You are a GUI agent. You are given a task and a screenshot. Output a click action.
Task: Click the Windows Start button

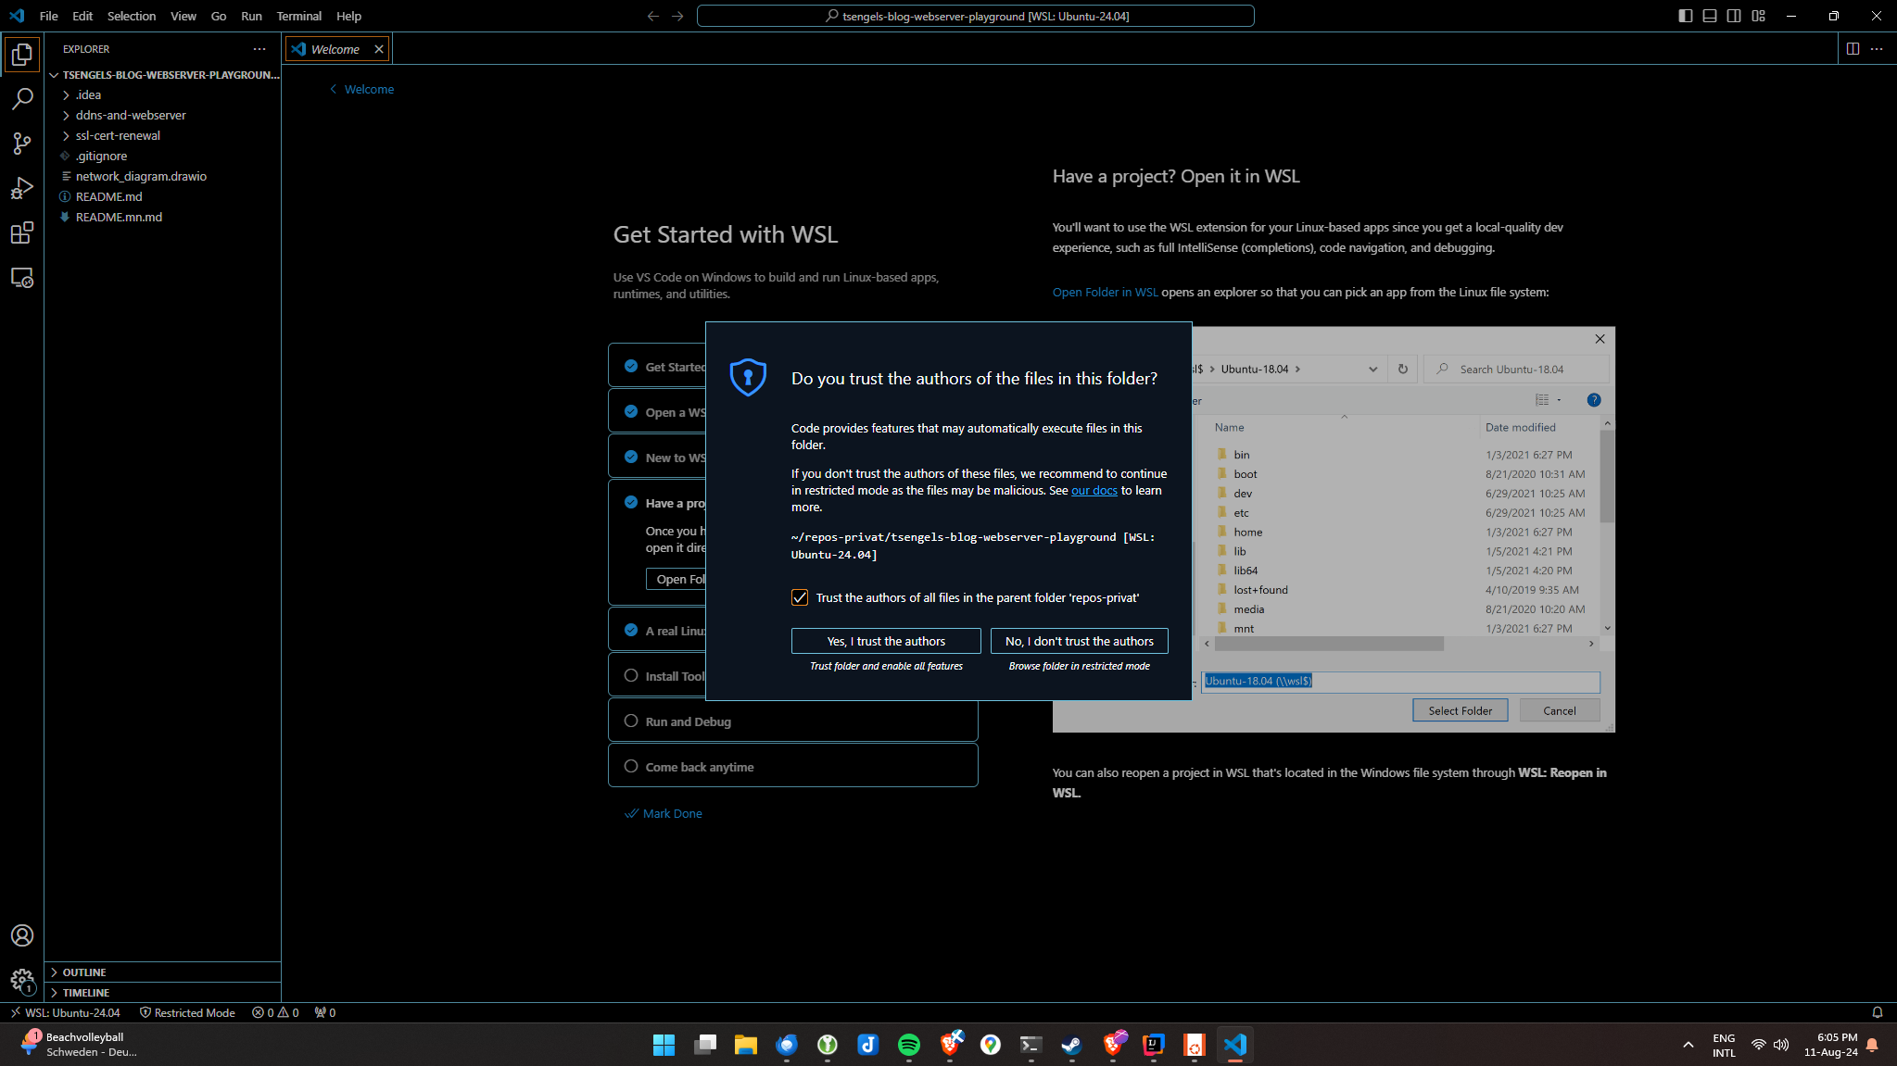[664, 1045]
